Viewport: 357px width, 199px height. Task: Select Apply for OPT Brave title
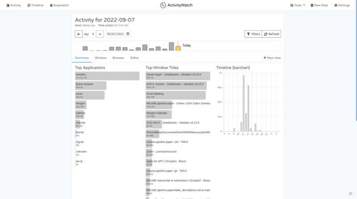pos(166,162)
